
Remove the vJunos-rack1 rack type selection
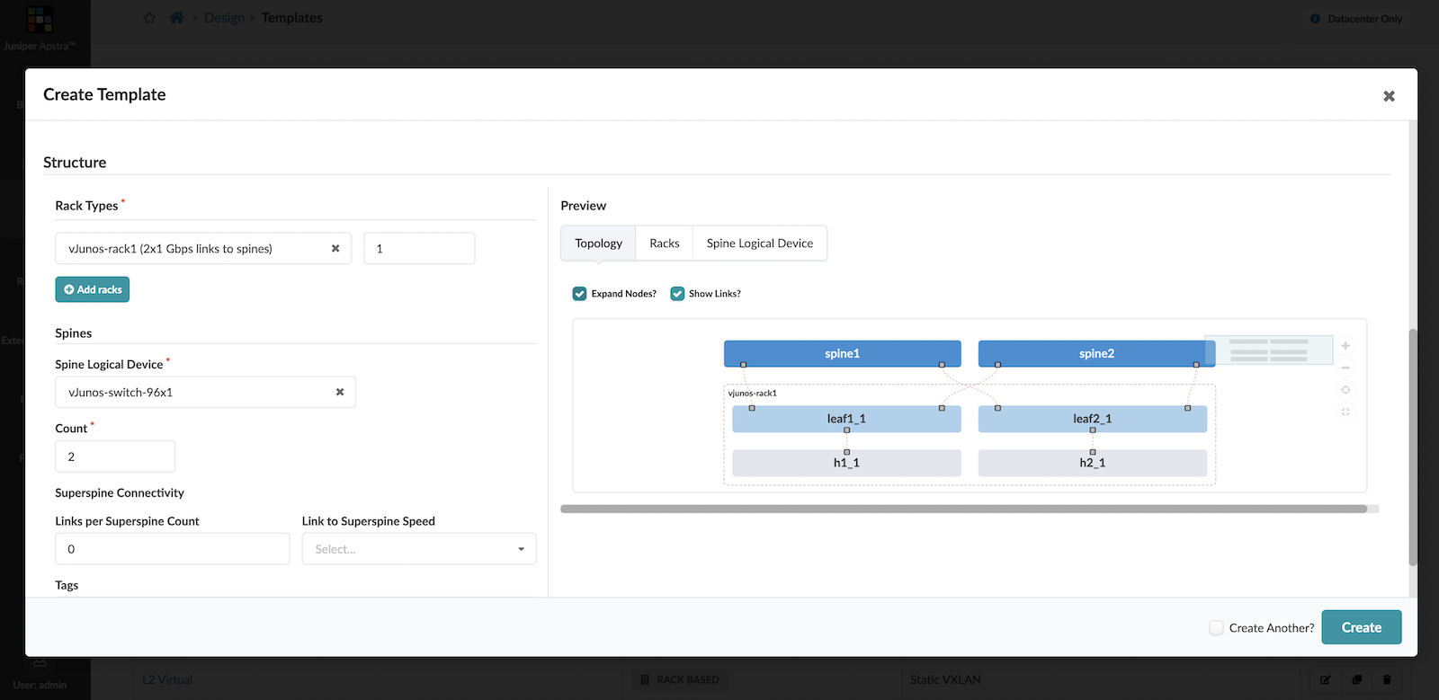click(x=335, y=249)
